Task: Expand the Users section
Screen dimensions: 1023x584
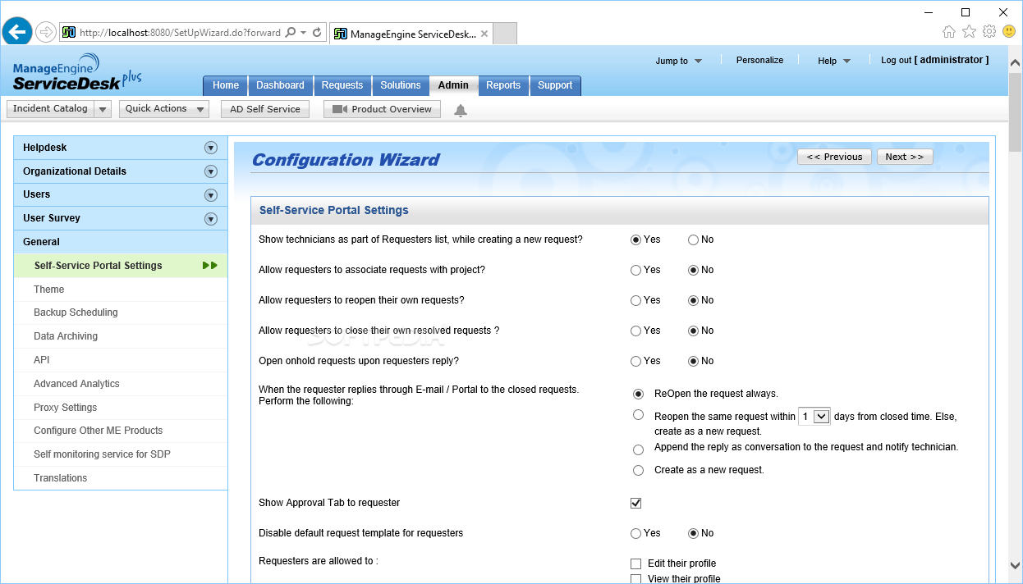Action: coord(211,195)
